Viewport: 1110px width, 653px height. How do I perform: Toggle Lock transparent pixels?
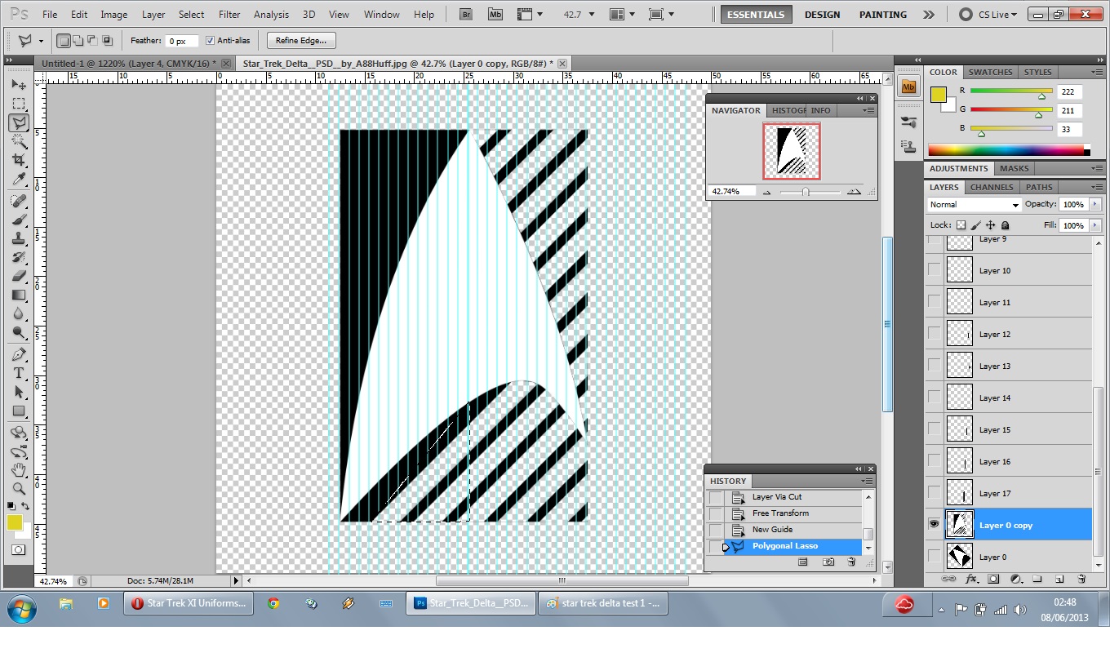point(961,225)
